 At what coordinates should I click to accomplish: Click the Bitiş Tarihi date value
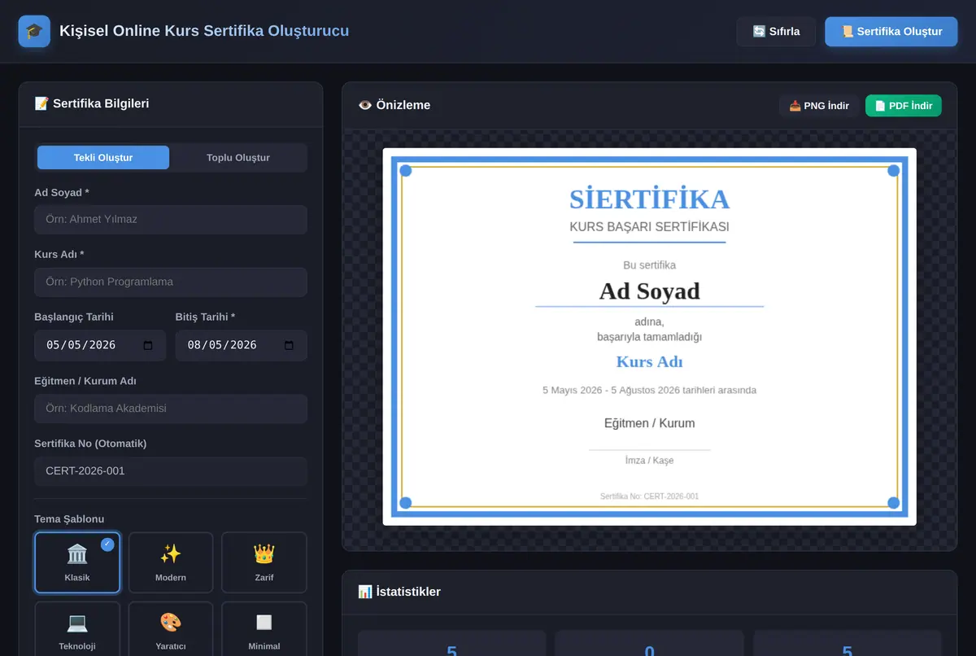[222, 345]
